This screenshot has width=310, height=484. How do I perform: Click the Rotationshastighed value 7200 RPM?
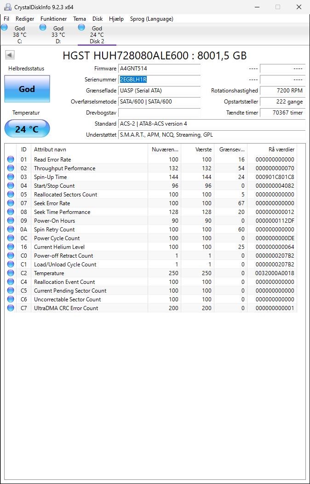coord(282,91)
